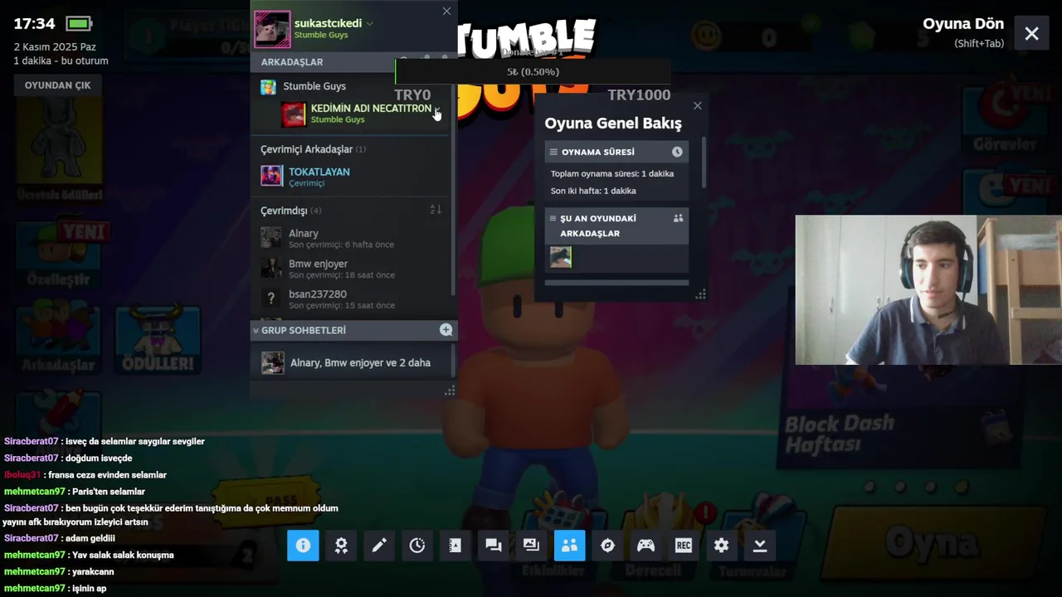Close overlay with X beside Oyuna Dön
The width and height of the screenshot is (1062, 597).
1031,33
